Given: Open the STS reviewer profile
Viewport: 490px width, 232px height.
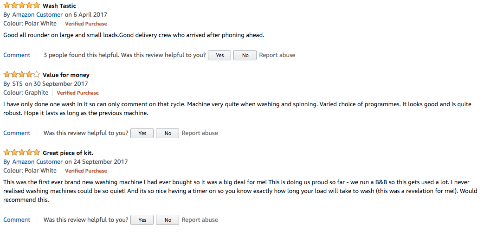Looking at the screenshot, I should (x=17, y=84).
